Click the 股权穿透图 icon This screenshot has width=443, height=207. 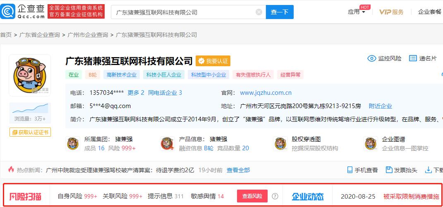(x=280, y=144)
